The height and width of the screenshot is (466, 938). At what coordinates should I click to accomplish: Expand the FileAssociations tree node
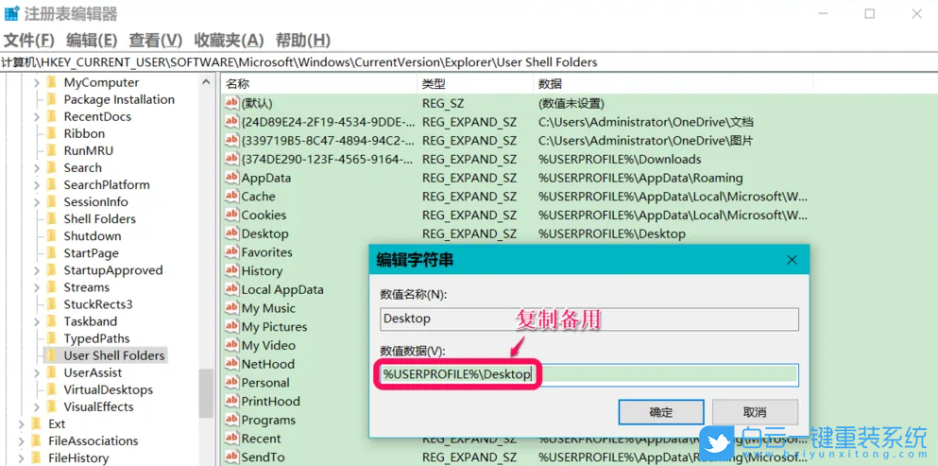(x=22, y=441)
